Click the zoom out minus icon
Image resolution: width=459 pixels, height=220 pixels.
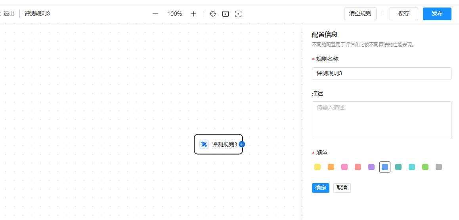coord(155,14)
